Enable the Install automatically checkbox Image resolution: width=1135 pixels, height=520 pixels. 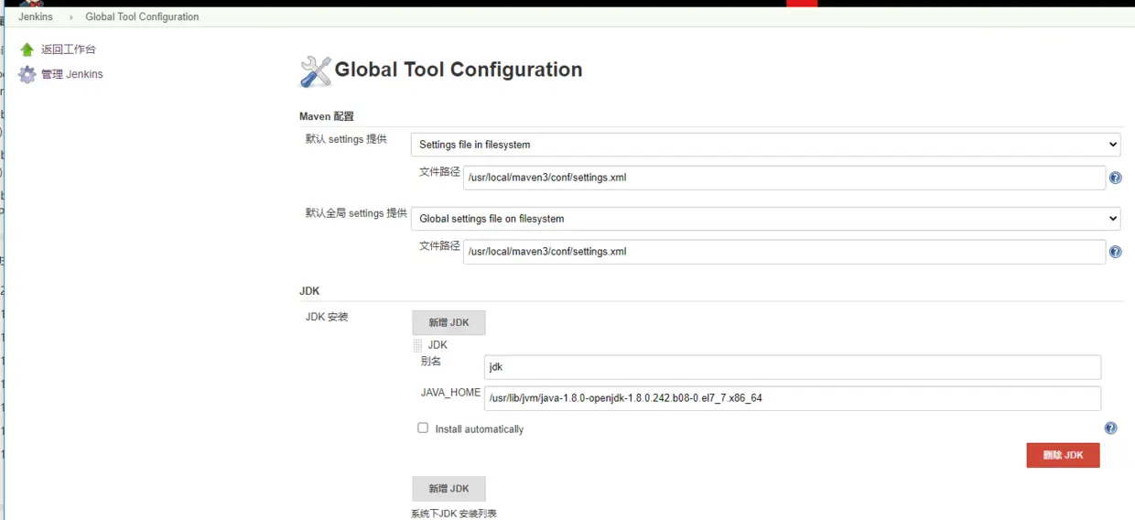click(x=423, y=428)
